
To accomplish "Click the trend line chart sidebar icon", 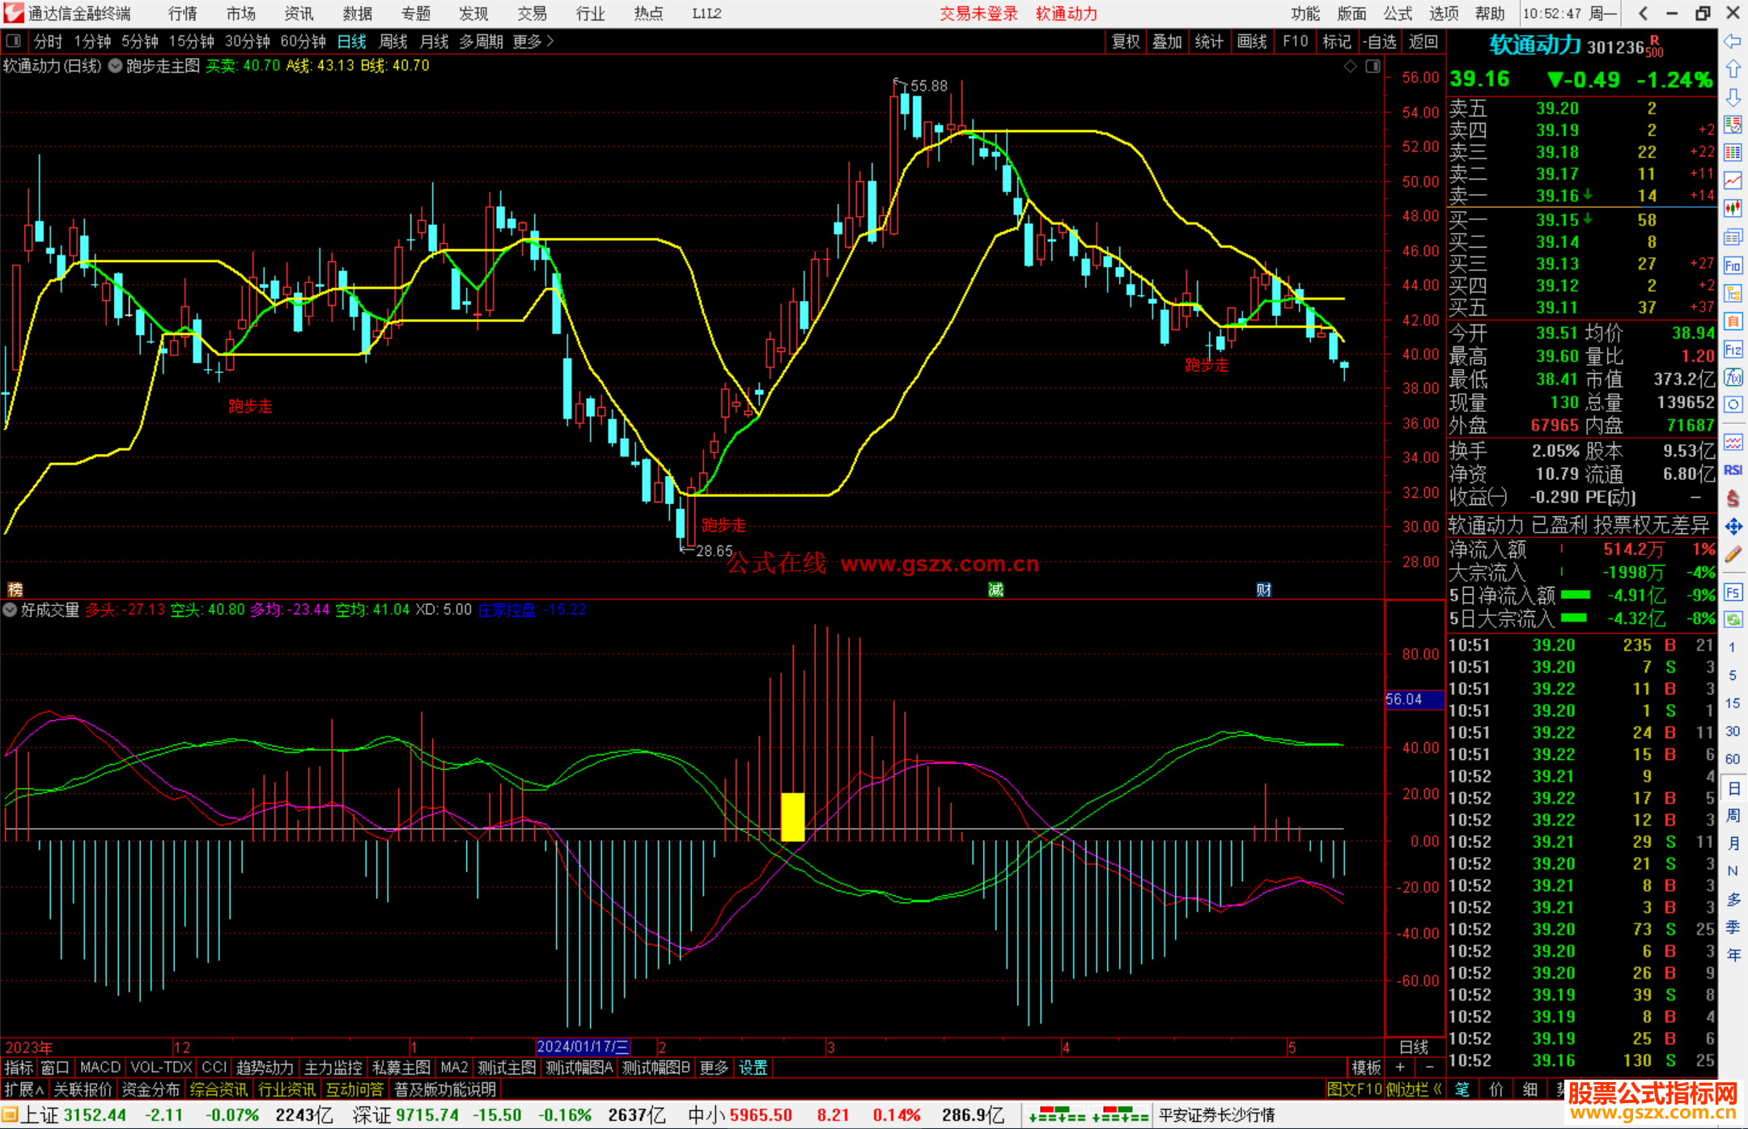I will [1733, 180].
